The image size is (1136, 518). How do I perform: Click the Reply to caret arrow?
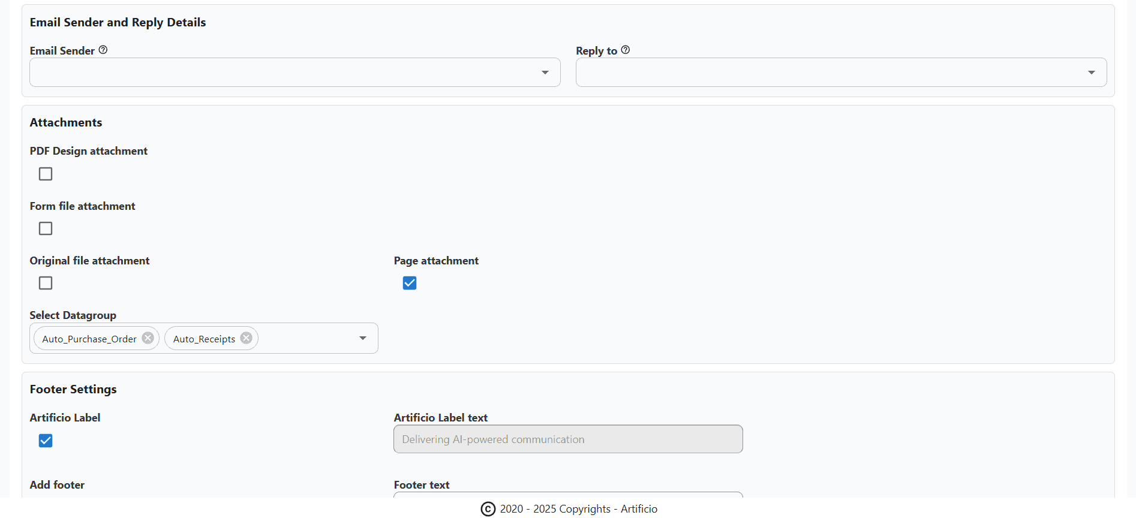pos(1091,73)
